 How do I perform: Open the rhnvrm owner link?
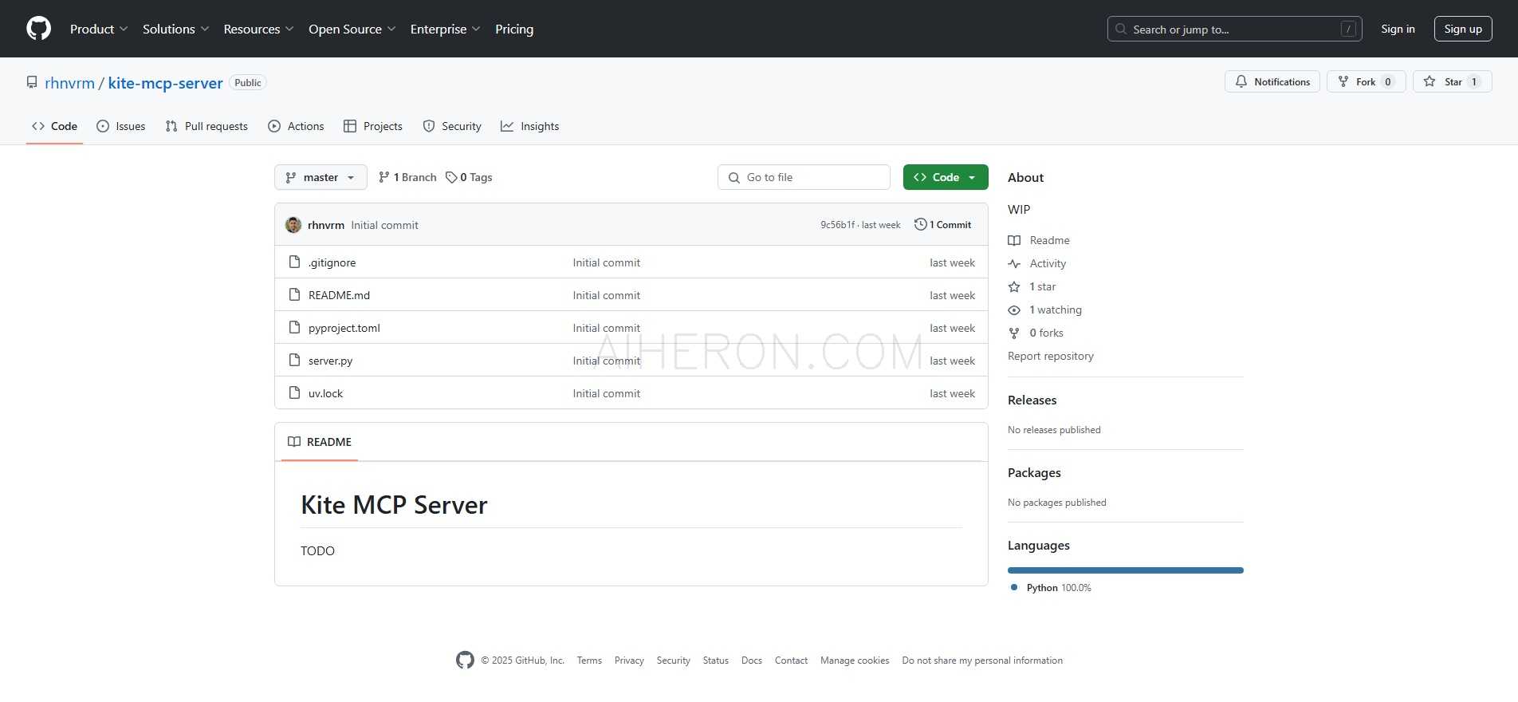(x=69, y=83)
